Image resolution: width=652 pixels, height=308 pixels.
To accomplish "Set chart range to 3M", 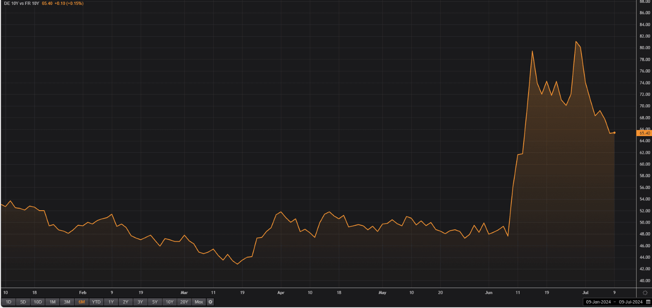I will [x=67, y=302].
